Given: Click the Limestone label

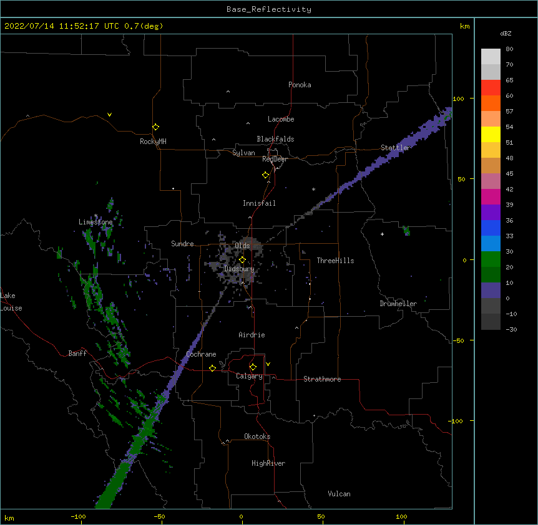Looking at the screenshot, I should tap(95, 222).
